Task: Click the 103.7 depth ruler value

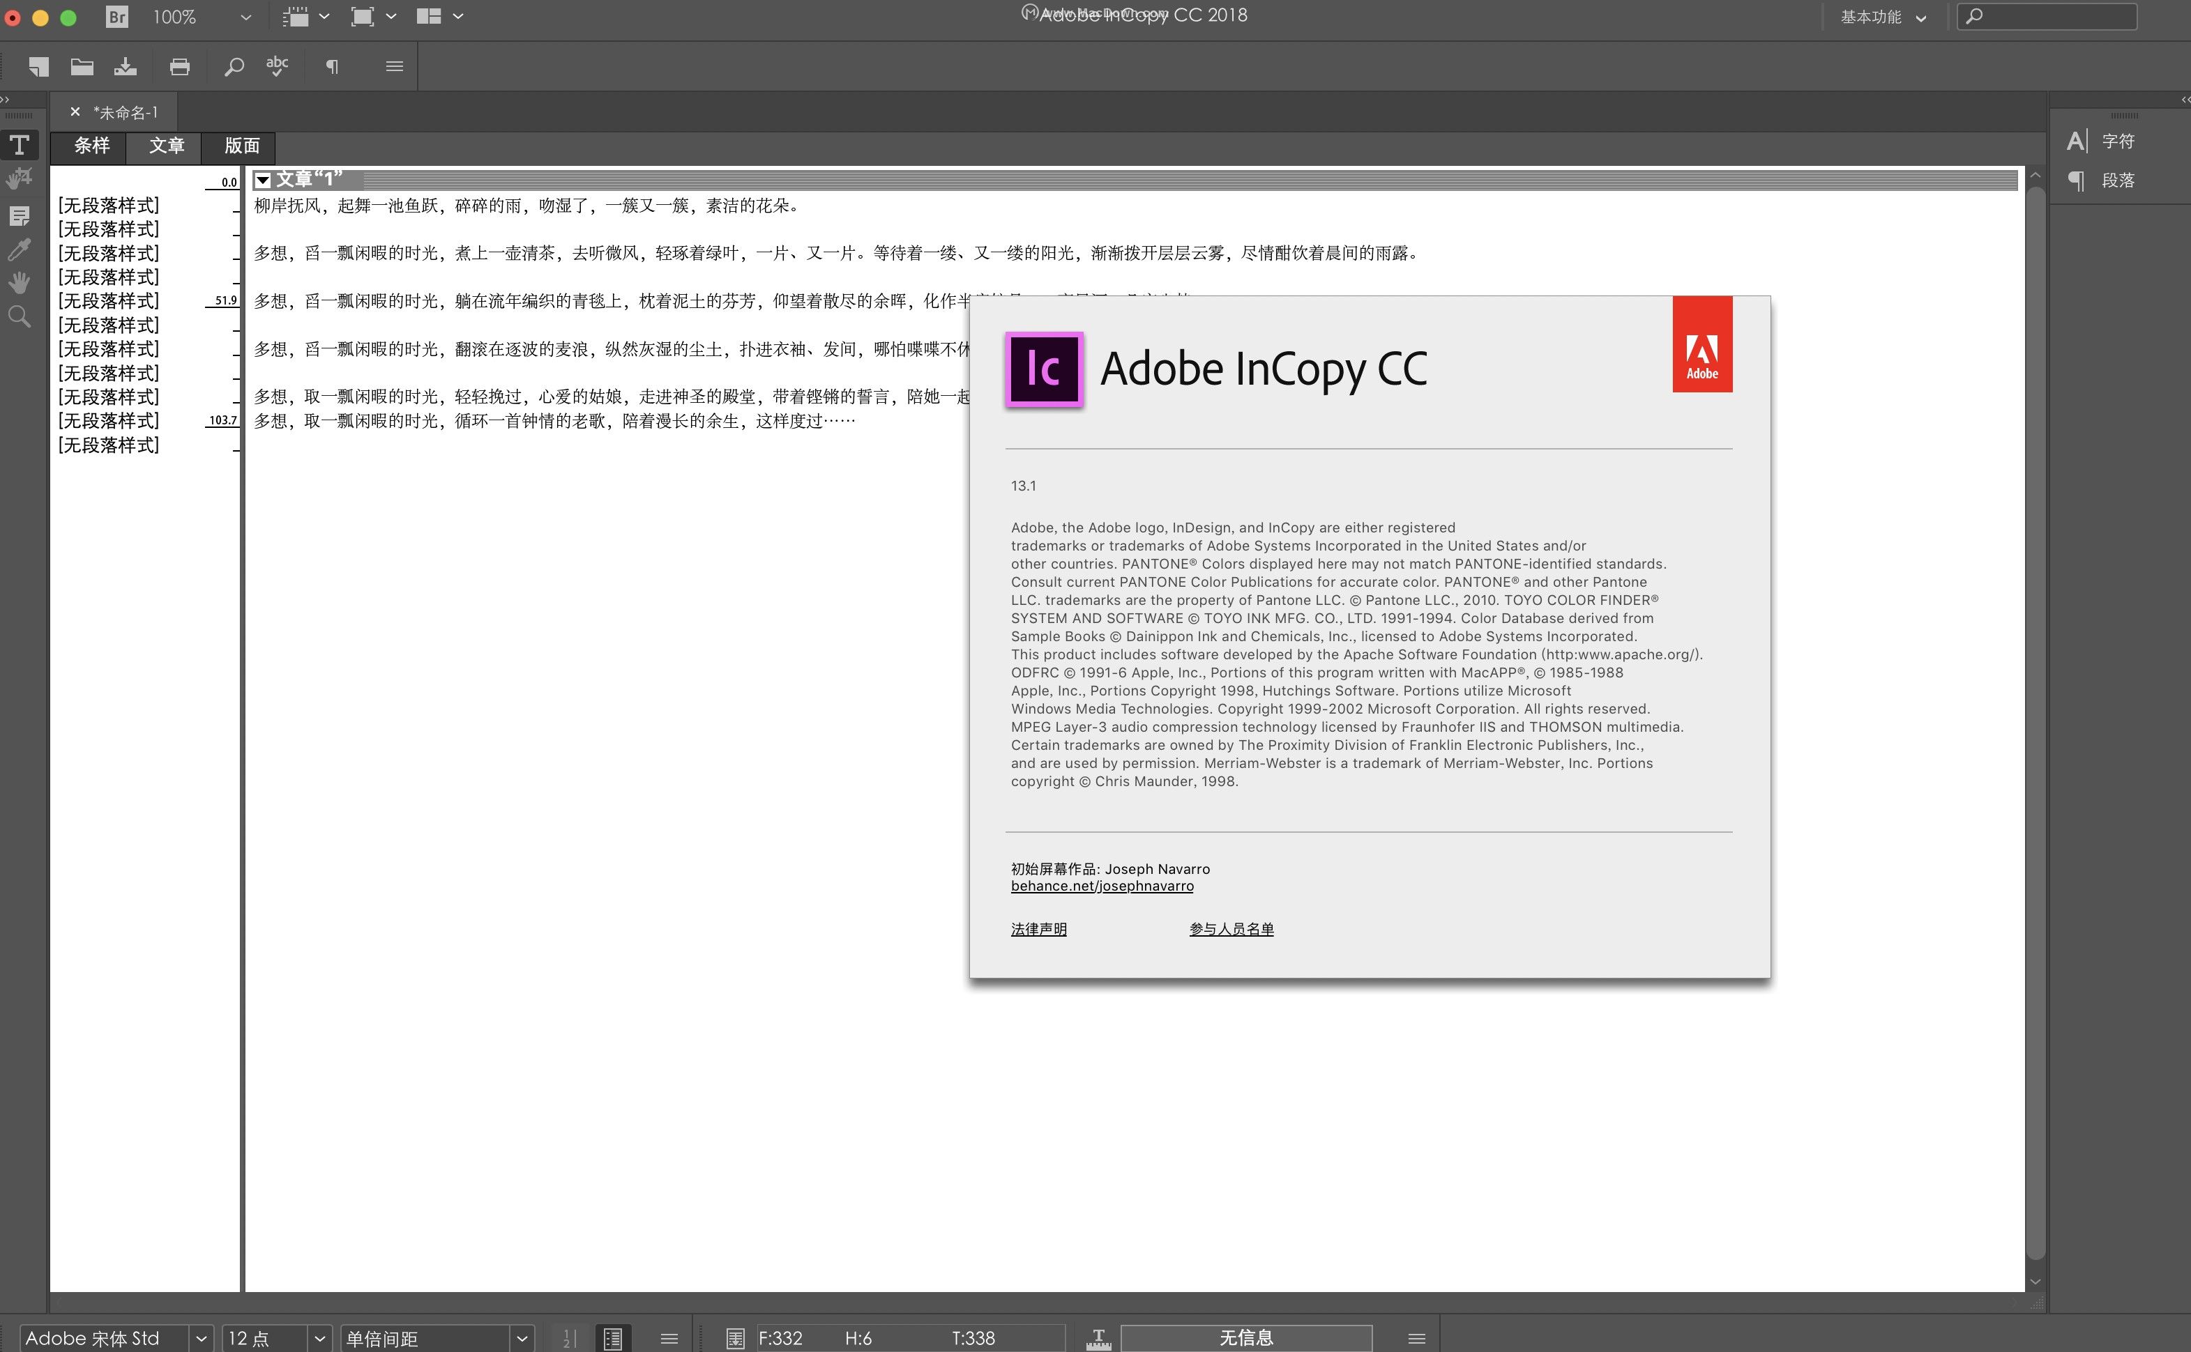Action: click(x=222, y=420)
